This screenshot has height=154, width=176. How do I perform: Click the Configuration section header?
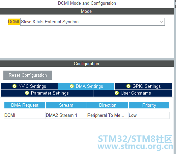(x=87, y=63)
